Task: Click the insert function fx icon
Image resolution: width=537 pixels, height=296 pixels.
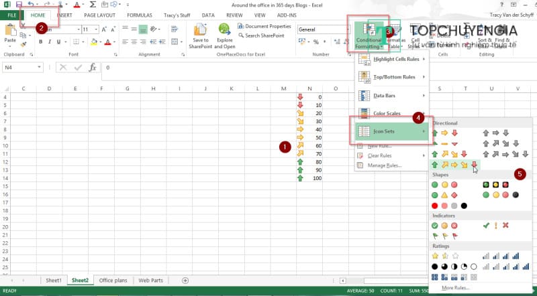Action: tap(93, 68)
